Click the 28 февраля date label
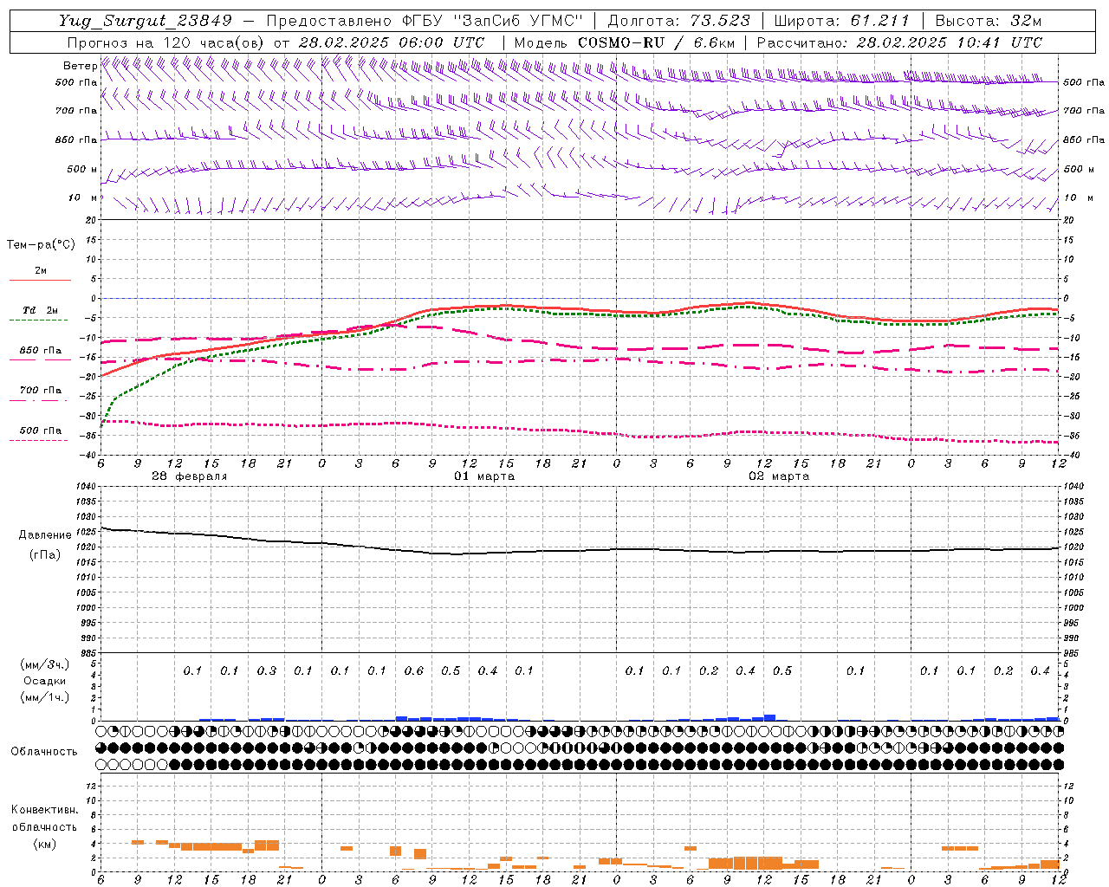 point(190,476)
